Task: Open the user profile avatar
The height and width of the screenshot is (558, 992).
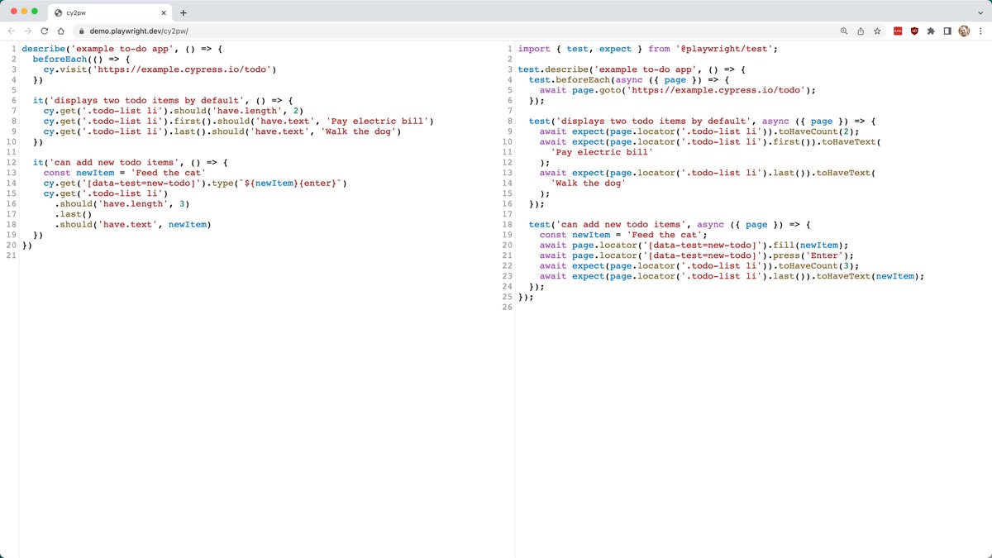Action: (x=964, y=31)
